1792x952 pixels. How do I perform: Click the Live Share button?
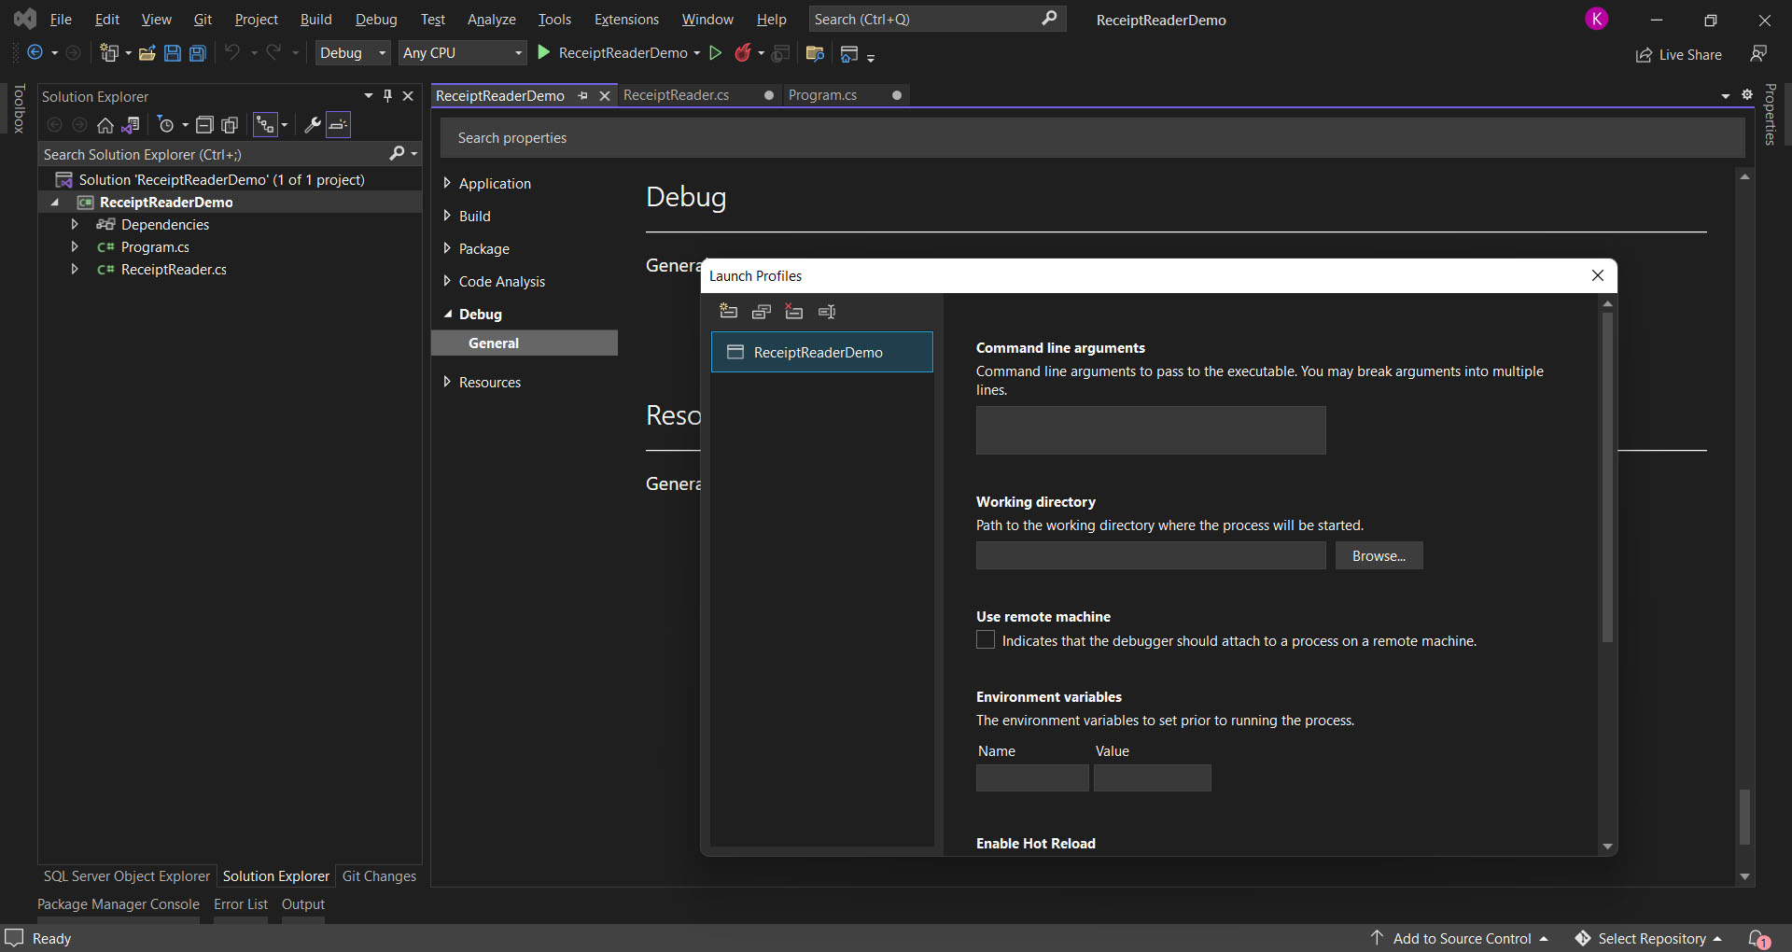1679,55
